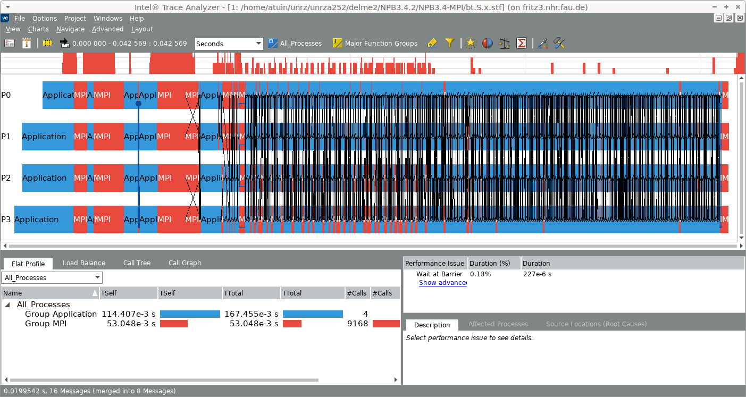Click the Show advanced link
The image size is (746, 397).
[442, 283]
